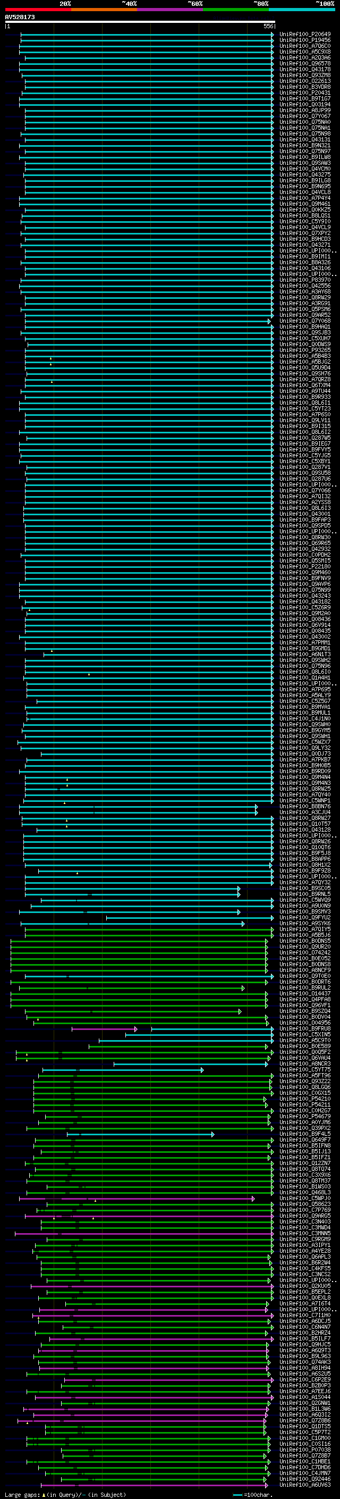Select the UniRef100_Q43128 label
This screenshot has height=1499, width=340.
(x=305, y=829)
